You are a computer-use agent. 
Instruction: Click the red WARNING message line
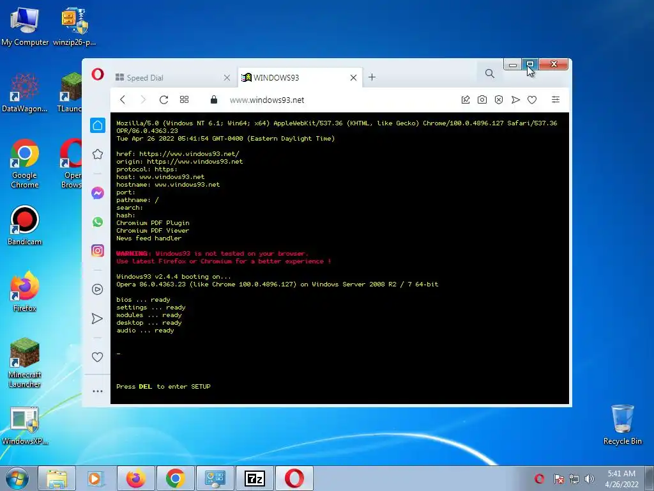coord(212,253)
